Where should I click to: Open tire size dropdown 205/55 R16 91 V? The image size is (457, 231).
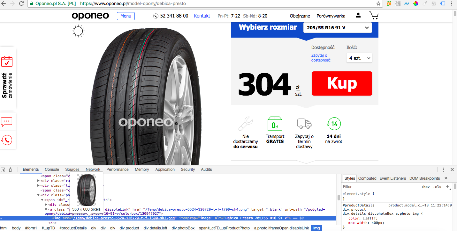tap(338, 28)
